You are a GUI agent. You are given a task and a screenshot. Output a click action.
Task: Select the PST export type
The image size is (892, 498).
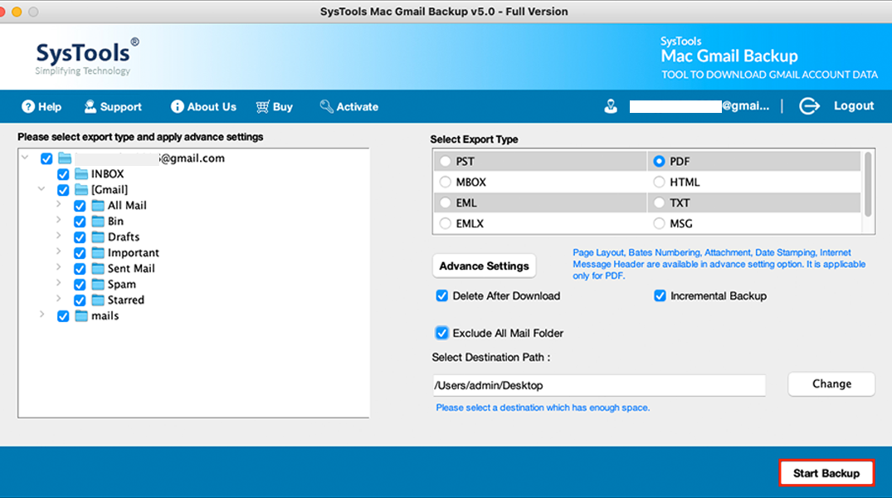coord(446,162)
